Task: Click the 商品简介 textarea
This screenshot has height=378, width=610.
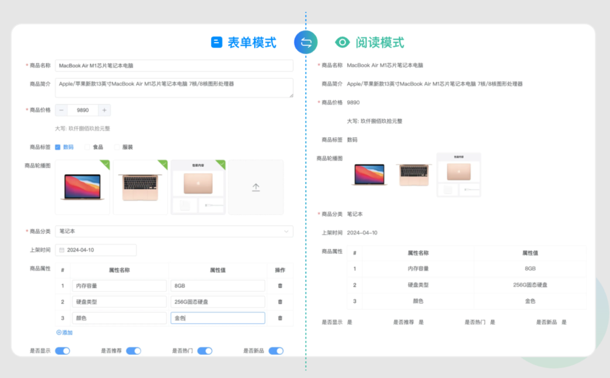Action: (174, 88)
